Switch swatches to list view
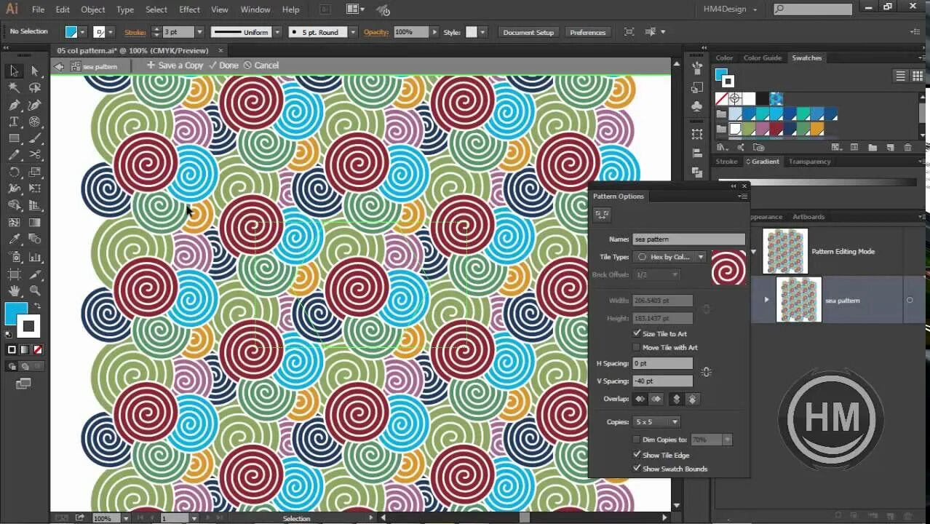Image resolution: width=930 pixels, height=524 pixels. click(900, 76)
